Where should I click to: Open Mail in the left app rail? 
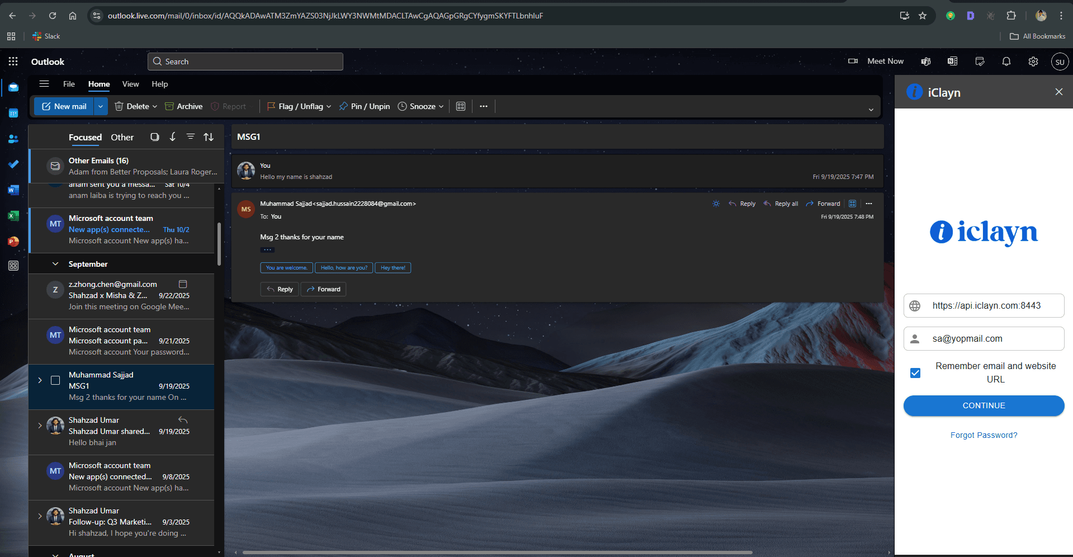[x=13, y=88]
